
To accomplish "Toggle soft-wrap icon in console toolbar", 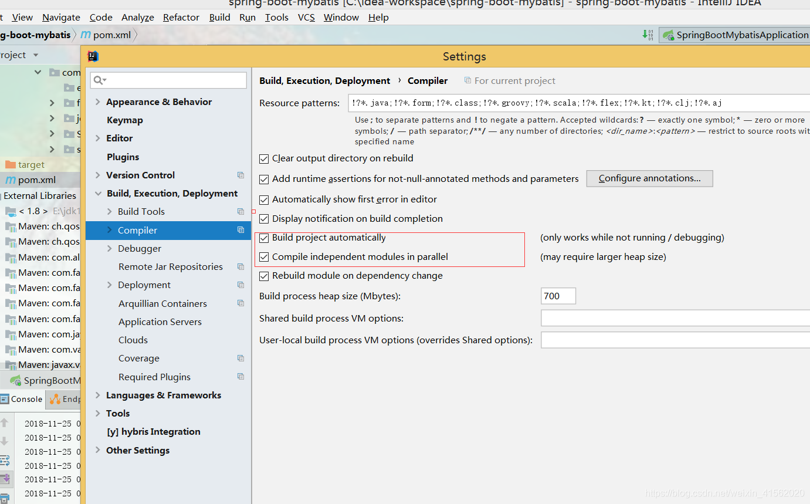I will (4, 460).
